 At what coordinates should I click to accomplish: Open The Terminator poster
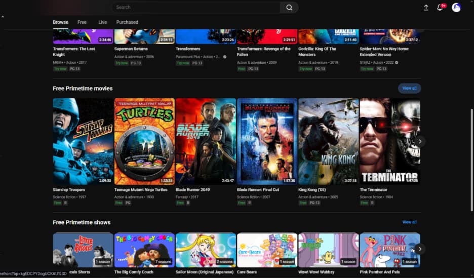tap(390, 141)
